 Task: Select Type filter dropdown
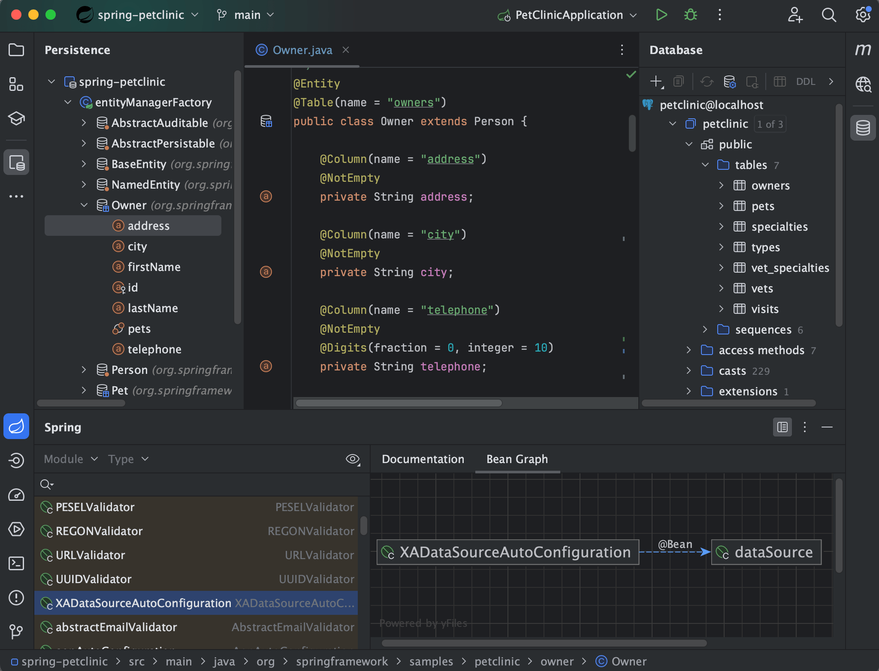tap(127, 458)
